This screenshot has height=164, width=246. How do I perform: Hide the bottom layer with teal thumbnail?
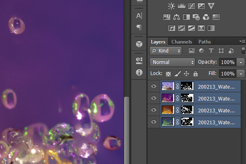(x=154, y=122)
